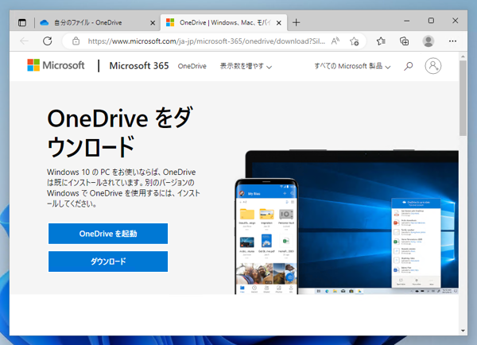Open the Favorites list icon

click(381, 41)
